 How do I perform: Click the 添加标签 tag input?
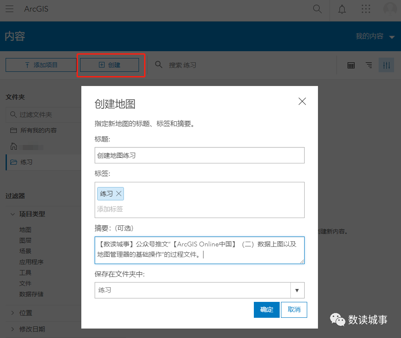coord(110,209)
